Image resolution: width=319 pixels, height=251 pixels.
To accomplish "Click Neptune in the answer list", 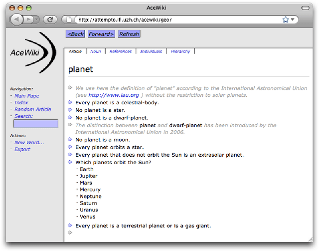I will [91, 197].
